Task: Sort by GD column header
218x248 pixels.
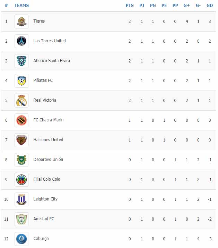Action: (x=210, y=6)
